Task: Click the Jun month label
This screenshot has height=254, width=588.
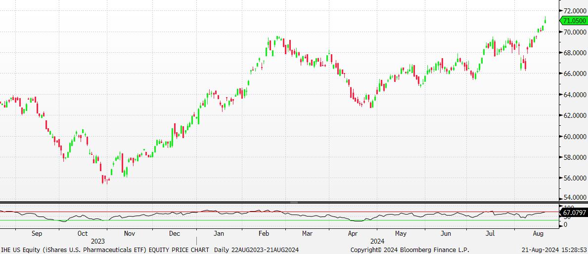Action: tap(446, 233)
